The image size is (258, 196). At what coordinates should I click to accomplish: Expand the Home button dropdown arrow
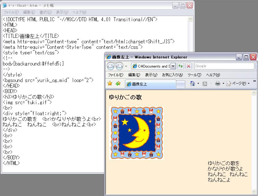[198, 84]
